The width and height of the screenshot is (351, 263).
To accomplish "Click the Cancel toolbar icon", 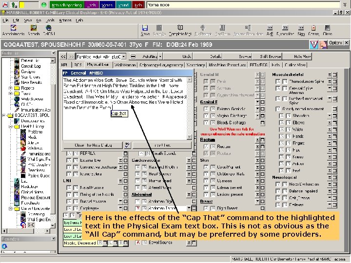I will point(313,28).
